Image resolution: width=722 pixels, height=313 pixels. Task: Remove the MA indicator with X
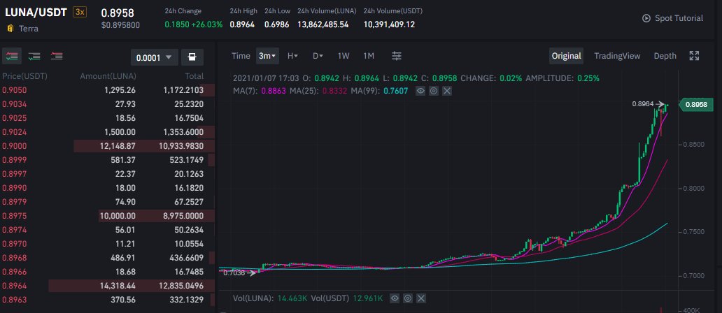pyautogui.click(x=446, y=91)
